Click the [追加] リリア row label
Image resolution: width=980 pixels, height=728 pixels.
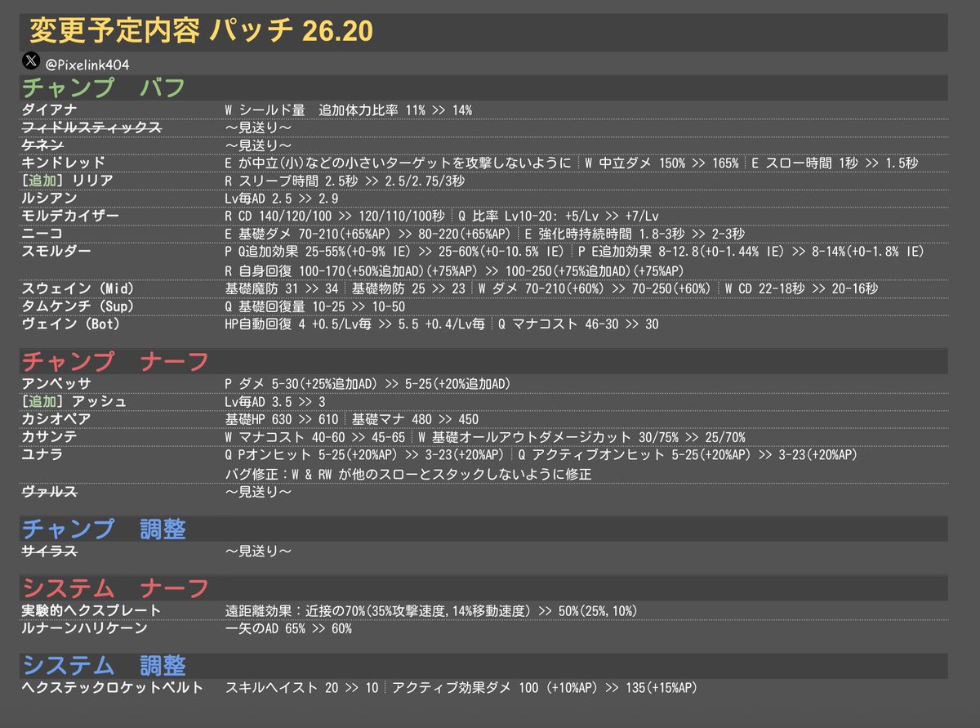(x=67, y=181)
